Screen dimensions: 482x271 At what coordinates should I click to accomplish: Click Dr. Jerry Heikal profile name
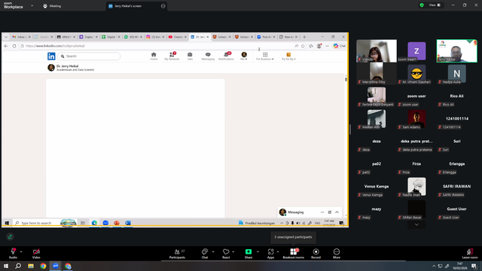(x=67, y=66)
